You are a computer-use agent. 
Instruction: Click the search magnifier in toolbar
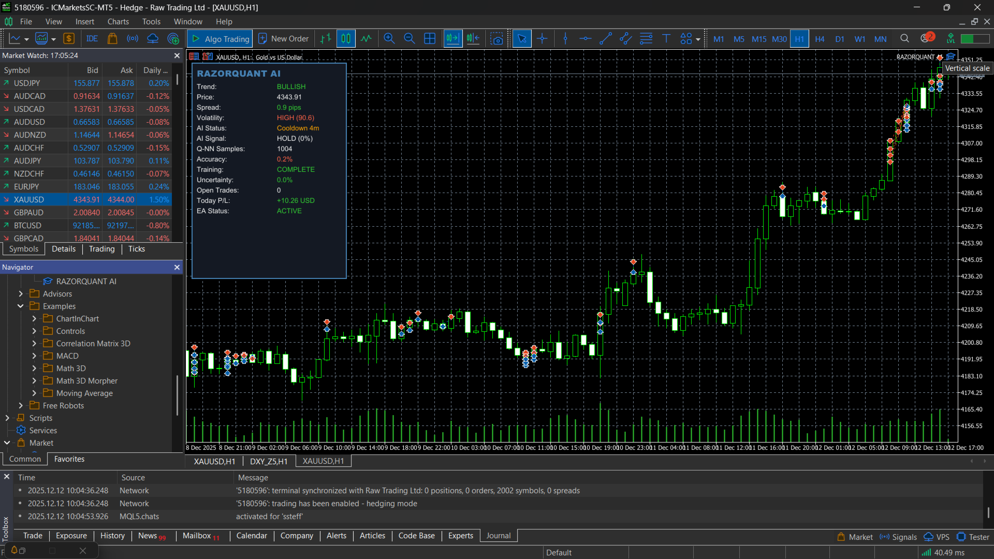click(904, 39)
